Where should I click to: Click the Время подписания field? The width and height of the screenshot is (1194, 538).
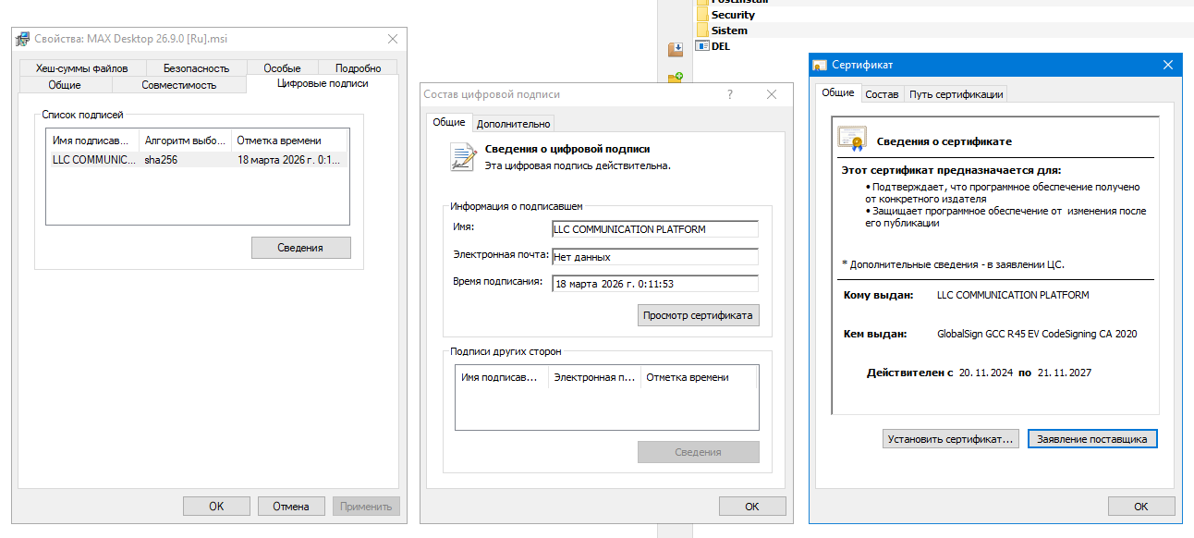click(654, 284)
